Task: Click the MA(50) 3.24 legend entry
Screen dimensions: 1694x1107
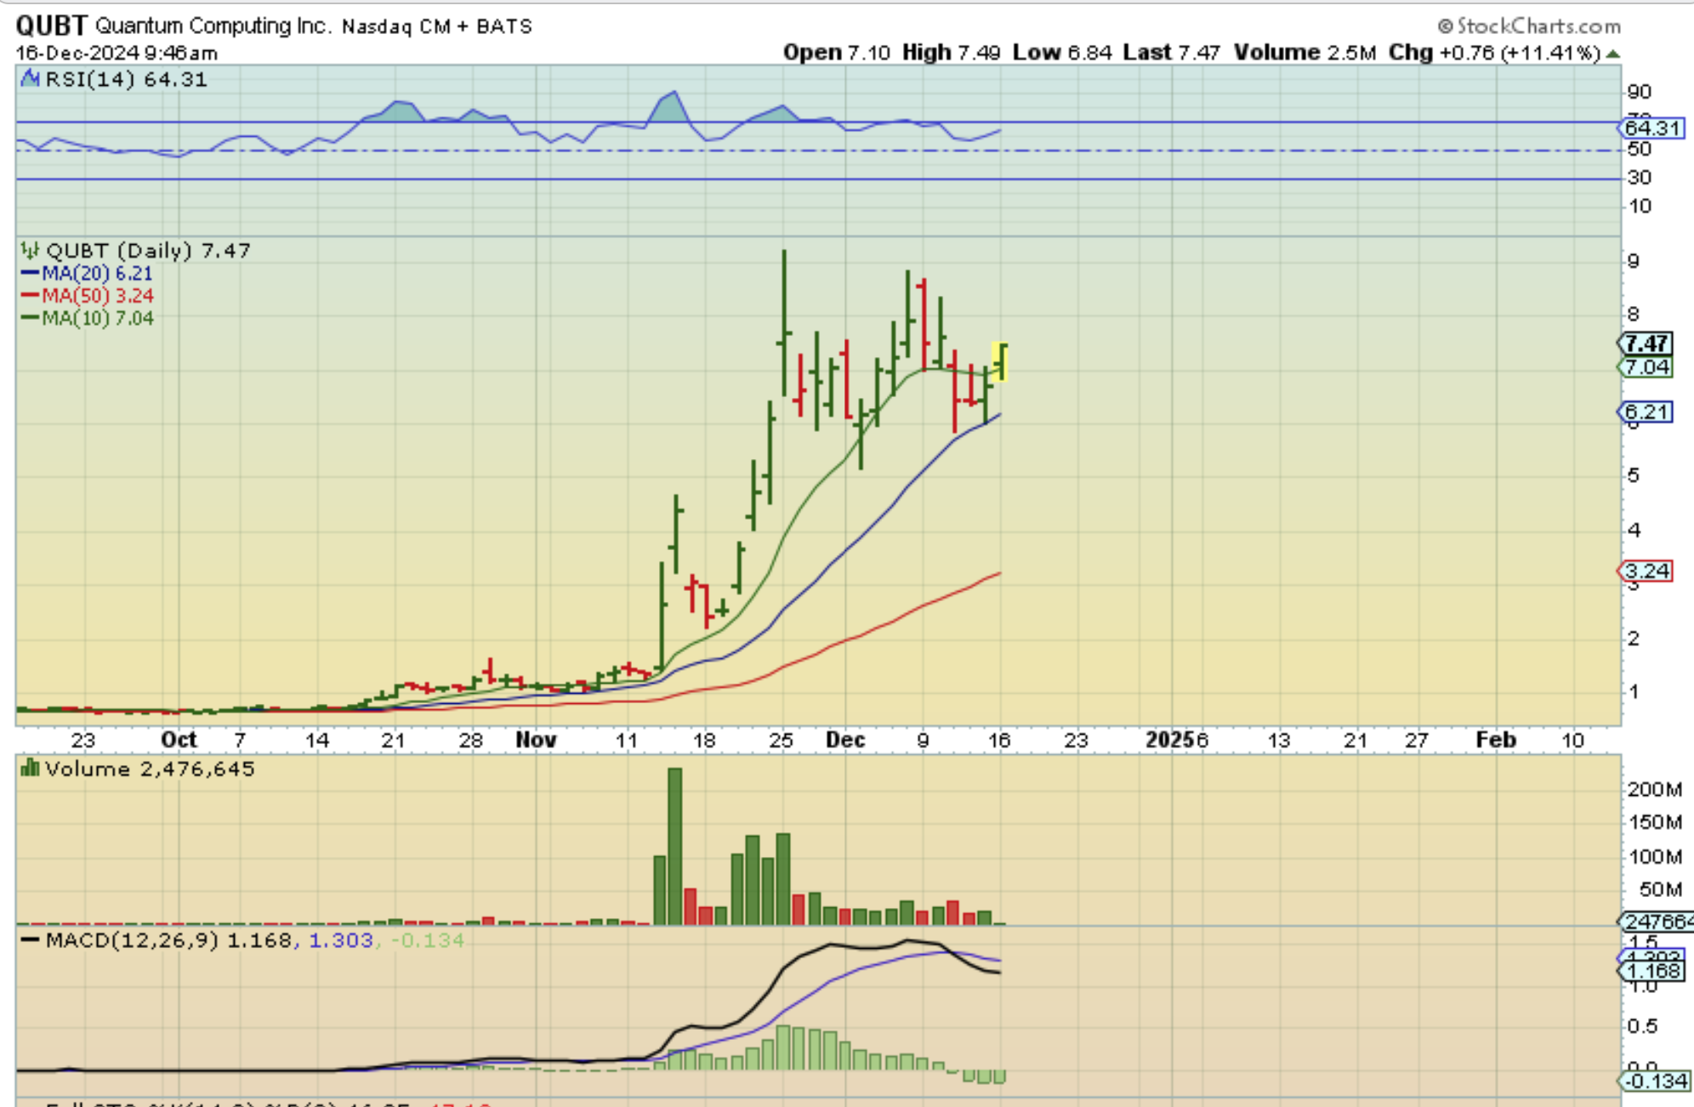Action: coord(87,296)
